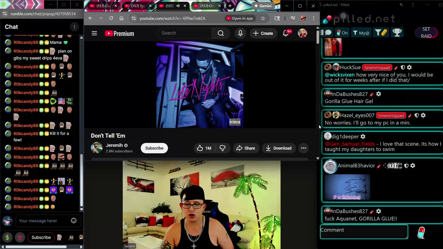Open the Pilled trophy leaderboard icon
Screen dimensions: 443x249
[397, 33]
